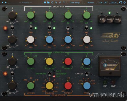Toggle the 3k band switch
Viewport: 127px width, 101px height.
point(68,28)
